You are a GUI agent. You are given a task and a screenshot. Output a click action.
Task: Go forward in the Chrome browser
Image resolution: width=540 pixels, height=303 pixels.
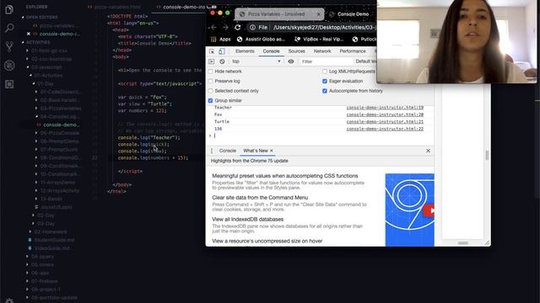click(225, 27)
